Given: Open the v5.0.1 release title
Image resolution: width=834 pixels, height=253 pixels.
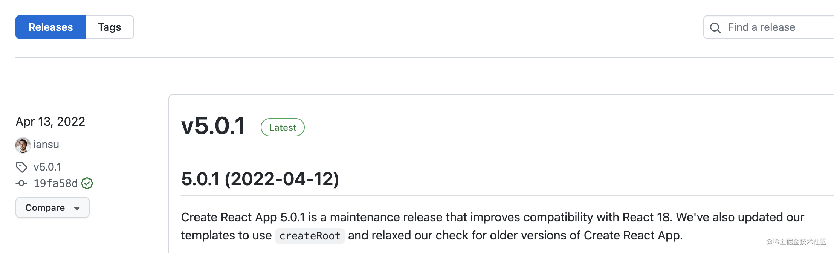Looking at the screenshot, I should pyautogui.click(x=213, y=126).
